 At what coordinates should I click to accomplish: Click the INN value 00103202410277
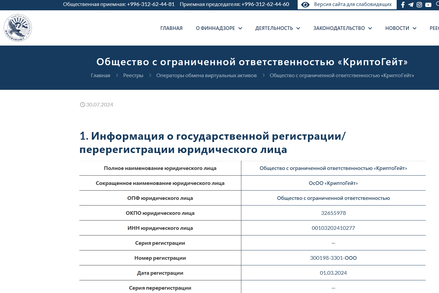pos(333,228)
